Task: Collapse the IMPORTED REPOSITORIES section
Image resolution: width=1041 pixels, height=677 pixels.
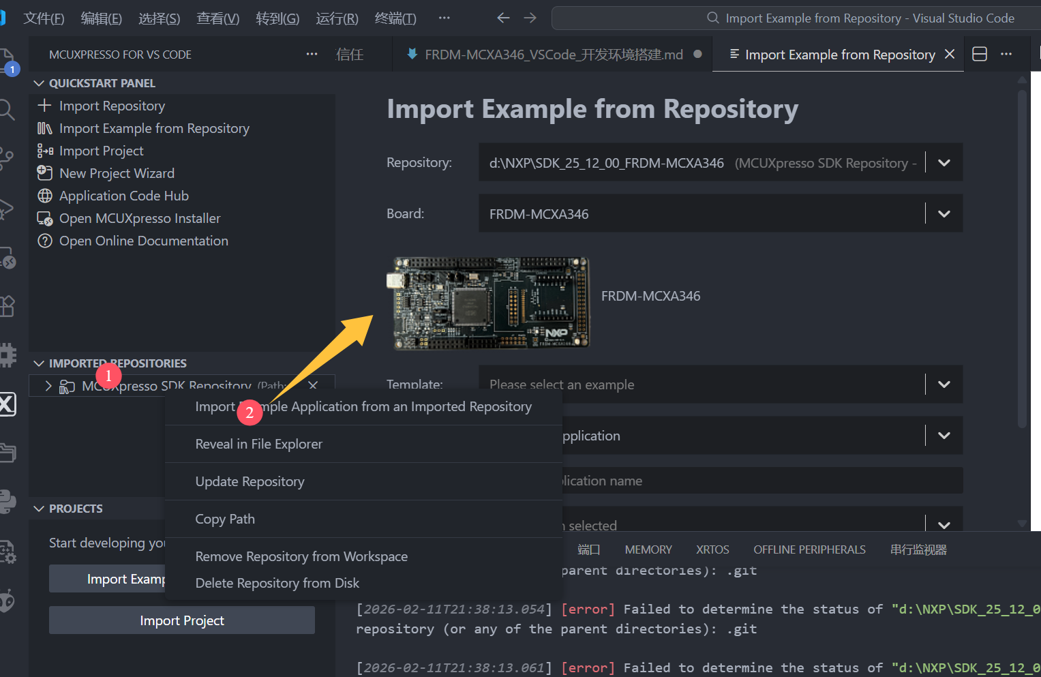Action: (x=39, y=363)
